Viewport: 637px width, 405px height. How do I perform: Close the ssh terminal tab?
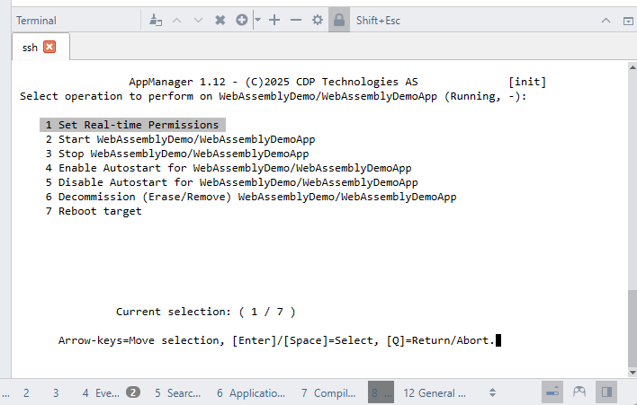click(49, 47)
